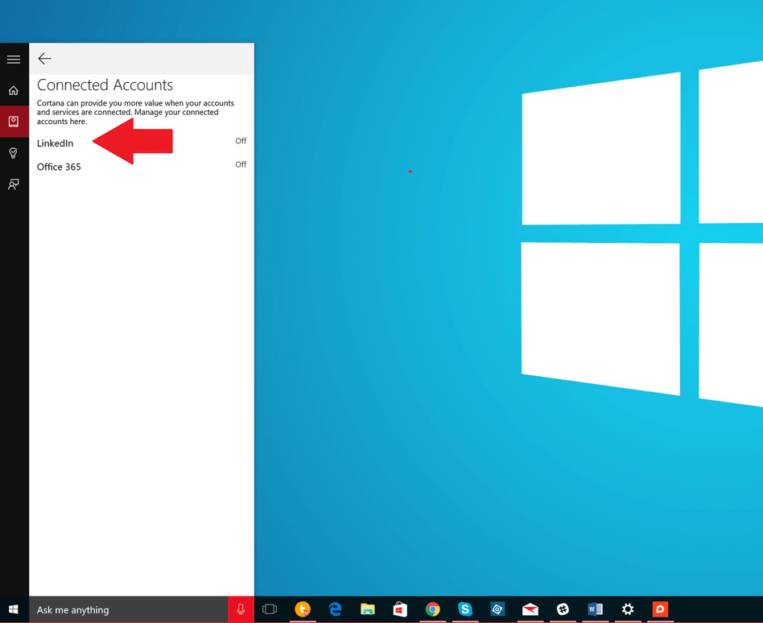Open Task View from the taskbar
763x623 pixels.
click(x=270, y=609)
